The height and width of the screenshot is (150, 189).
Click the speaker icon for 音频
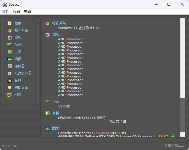click(10, 80)
